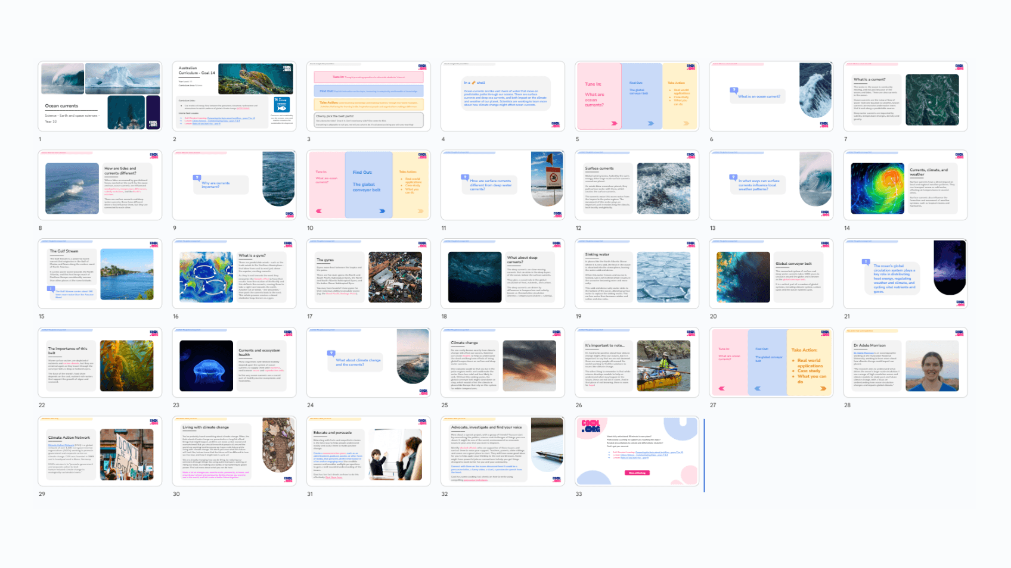Click 'The Gulf Stream' slide thumbnail
This screenshot has width=1011, height=568.
point(100,273)
